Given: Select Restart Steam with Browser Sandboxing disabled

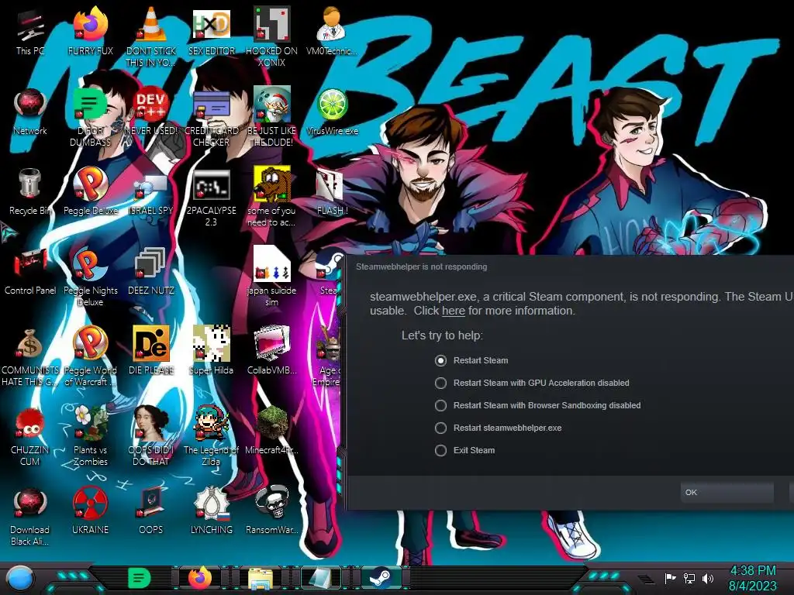Looking at the screenshot, I should coord(538,405).
